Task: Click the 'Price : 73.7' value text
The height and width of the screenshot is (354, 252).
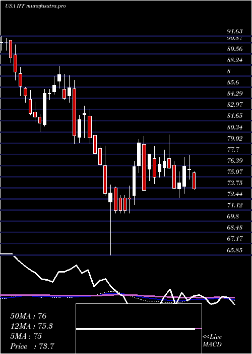Action: point(32,346)
